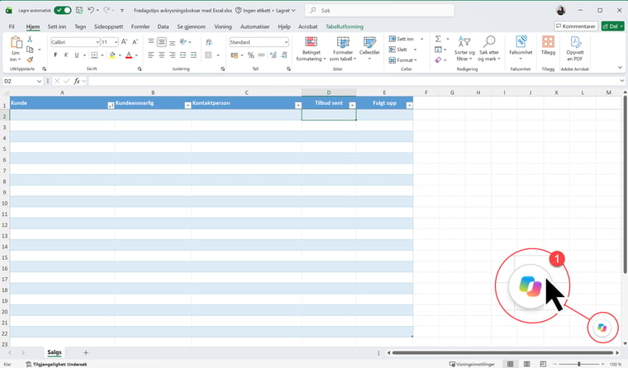This screenshot has width=628, height=368.
Task: Click the decrease decimal icon
Action: (284, 54)
